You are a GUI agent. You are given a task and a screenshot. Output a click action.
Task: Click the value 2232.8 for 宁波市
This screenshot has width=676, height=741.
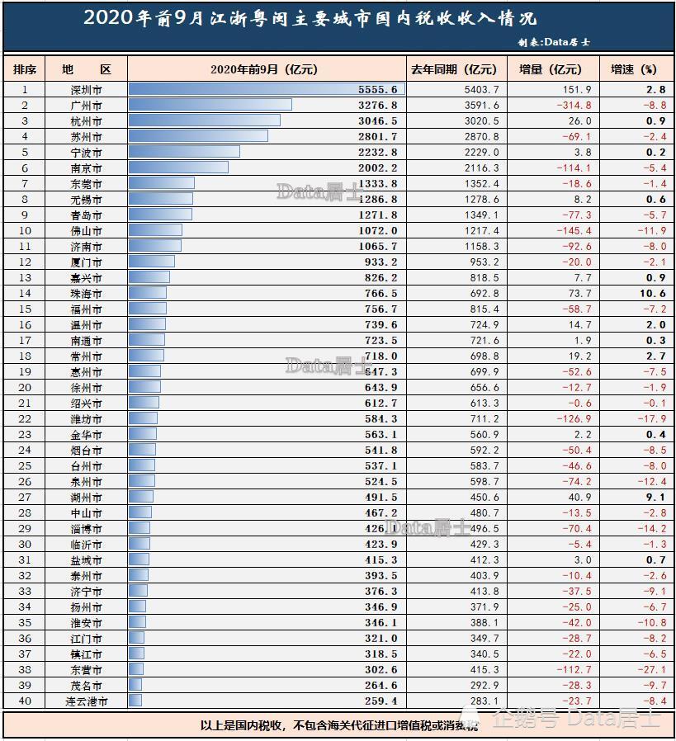(x=377, y=152)
